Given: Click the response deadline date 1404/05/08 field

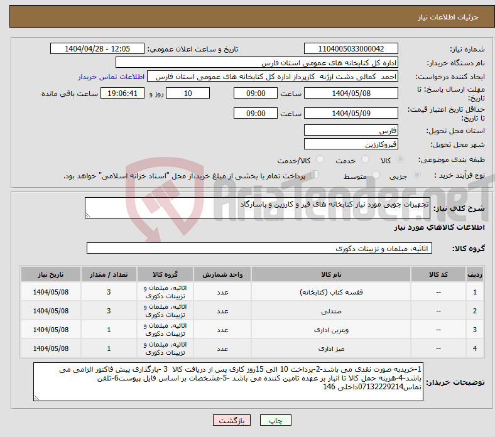Looking at the screenshot, I should [x=351, y=93].
